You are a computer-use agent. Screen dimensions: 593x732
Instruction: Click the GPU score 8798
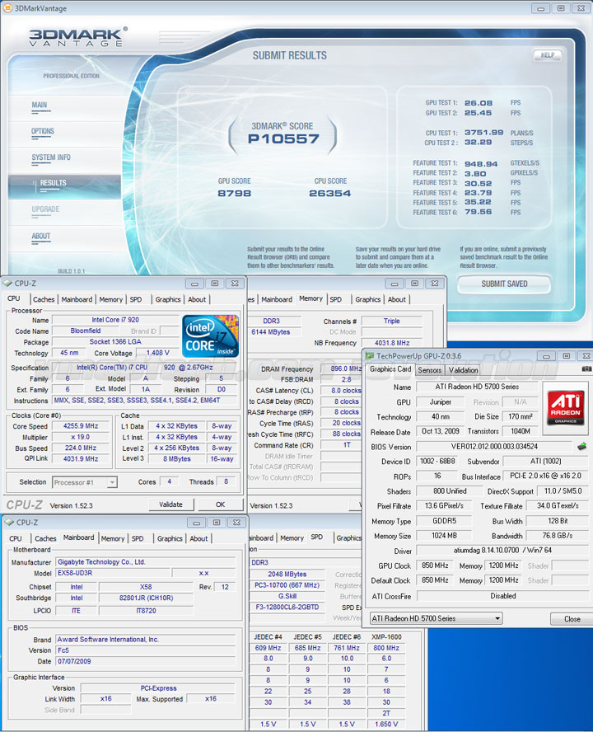234,193
